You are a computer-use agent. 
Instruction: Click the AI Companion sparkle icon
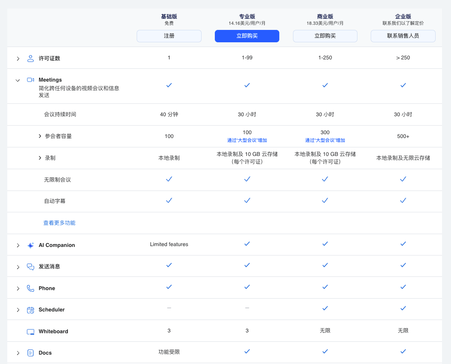point(30,245)
